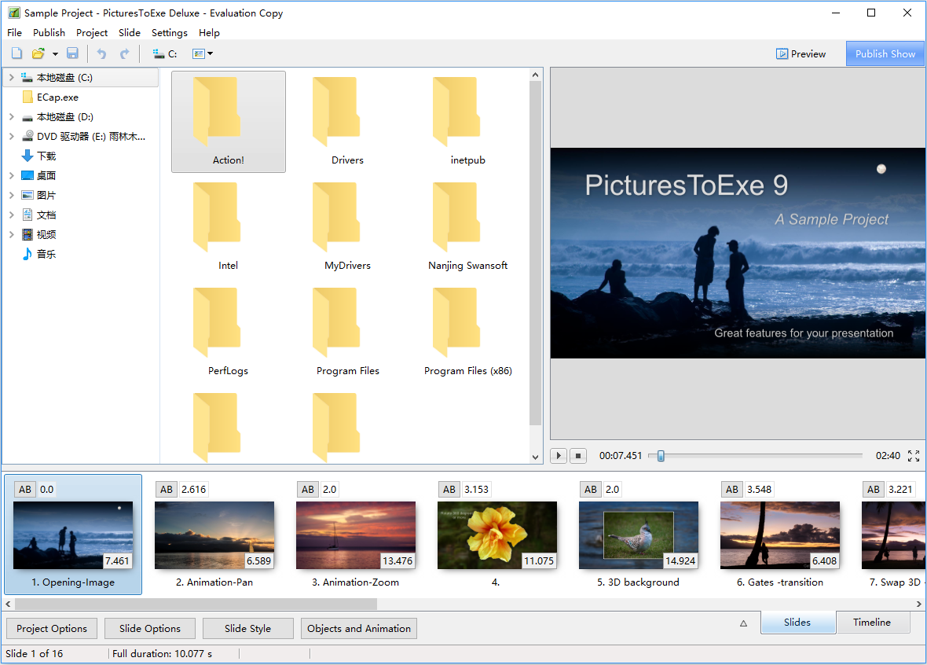Viewport: 927px width, 665px height.
Task: Select slide 4 yellow flower thumbnail
Action: 497,535
